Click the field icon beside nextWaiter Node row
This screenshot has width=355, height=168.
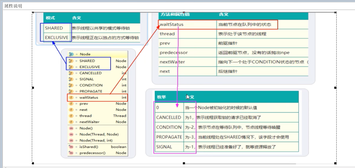tap(71, 122)
